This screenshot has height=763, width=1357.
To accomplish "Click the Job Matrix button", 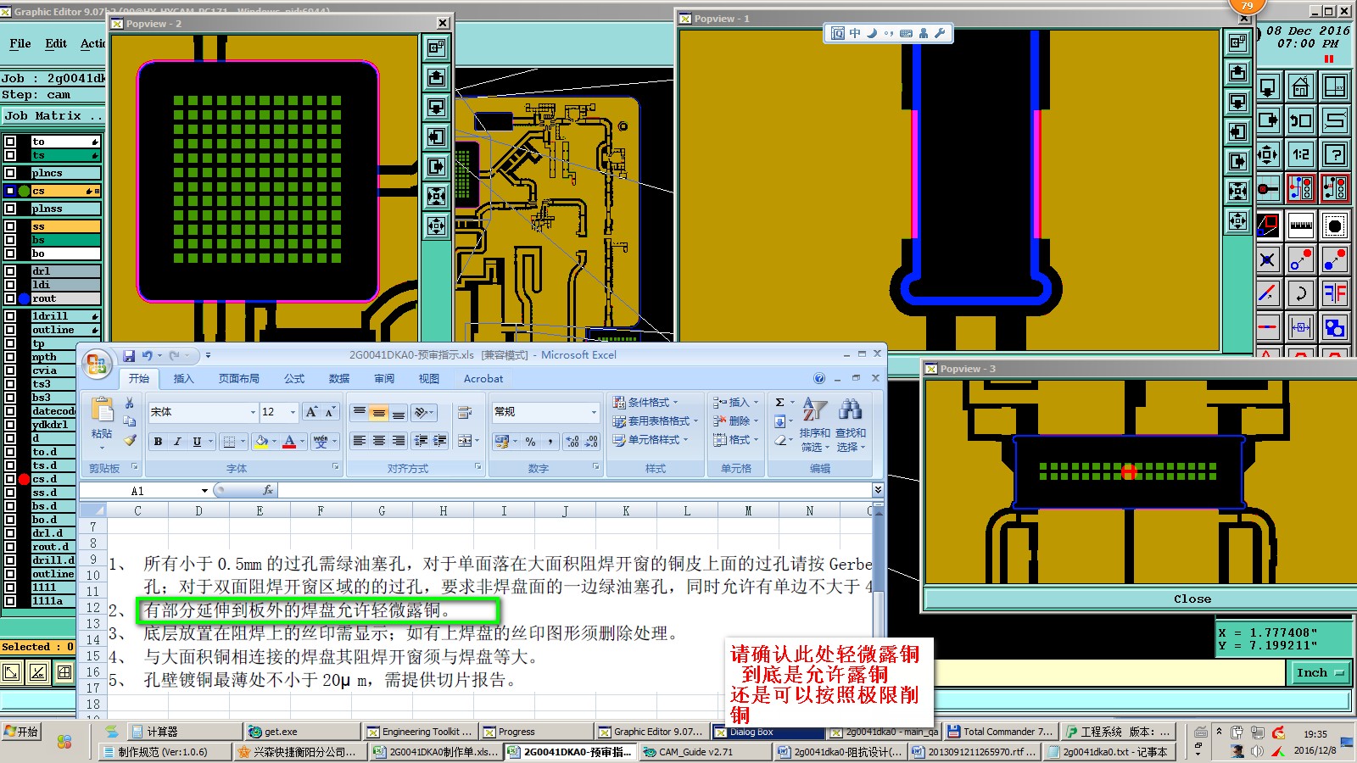I will [53, 115].
